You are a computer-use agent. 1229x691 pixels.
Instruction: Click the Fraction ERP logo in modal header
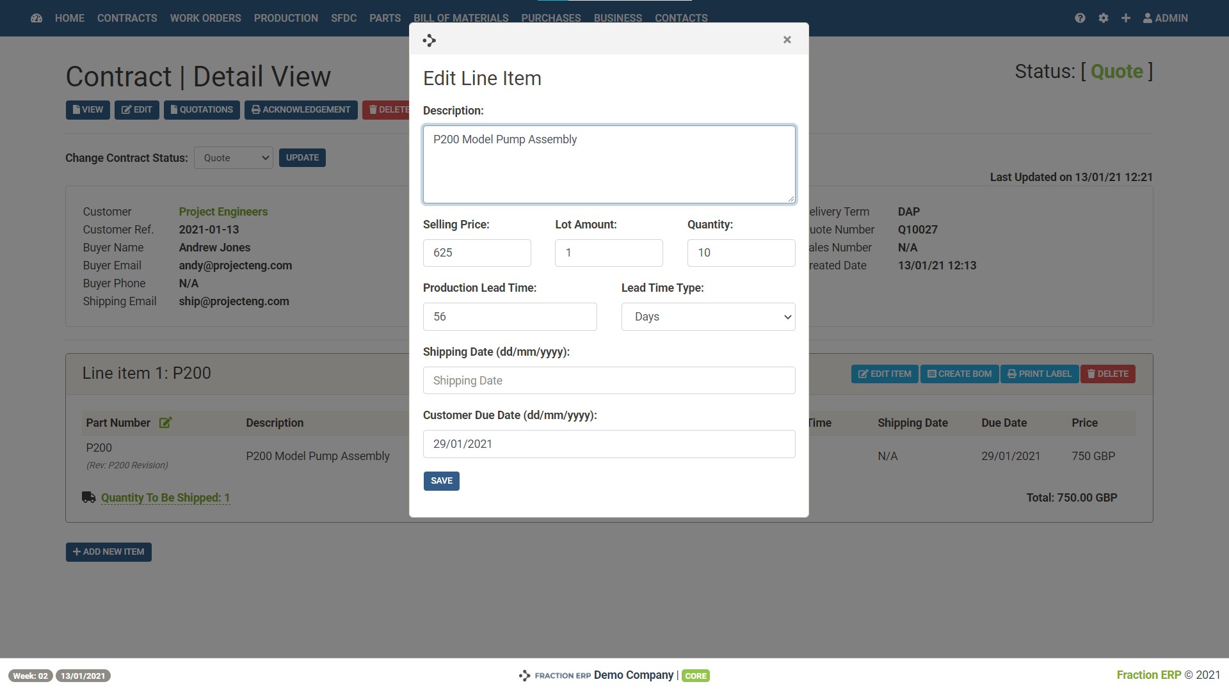(430, 40)
